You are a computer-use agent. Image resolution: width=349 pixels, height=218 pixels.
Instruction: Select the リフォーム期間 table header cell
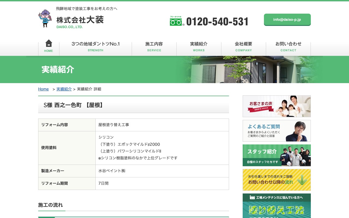67,183
